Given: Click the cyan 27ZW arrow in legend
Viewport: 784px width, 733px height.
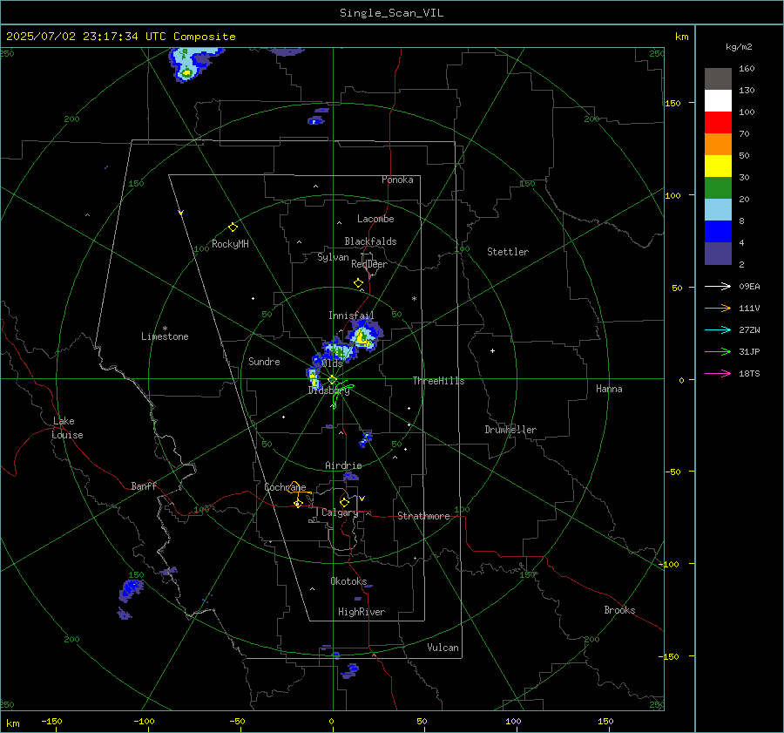Looking at the screenshot, I should coord(718,329).
